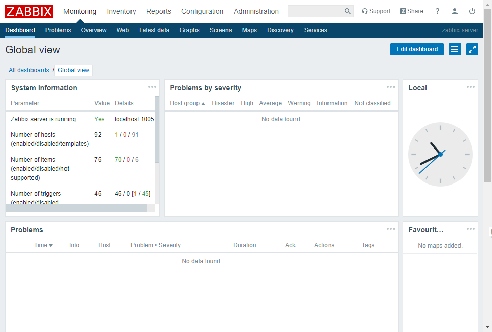Click into the top search field

[315, 11]
